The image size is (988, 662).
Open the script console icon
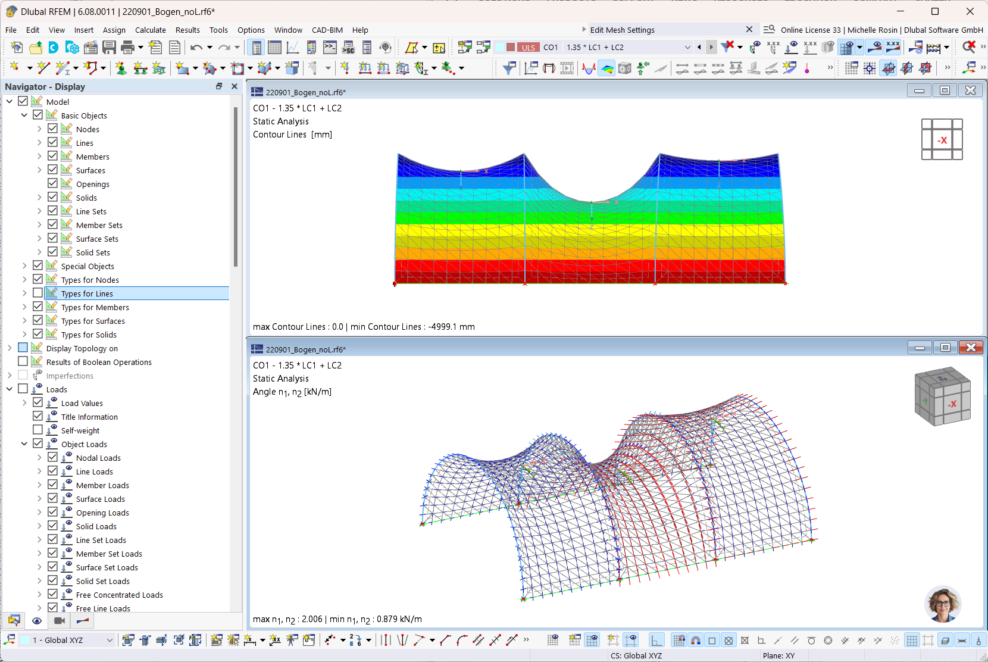point(330,48)
